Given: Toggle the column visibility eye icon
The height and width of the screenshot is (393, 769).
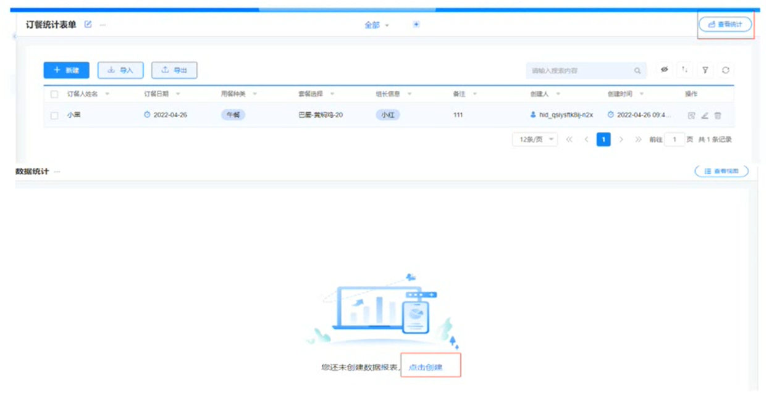Looking at the screenshot, I should 664,70.
